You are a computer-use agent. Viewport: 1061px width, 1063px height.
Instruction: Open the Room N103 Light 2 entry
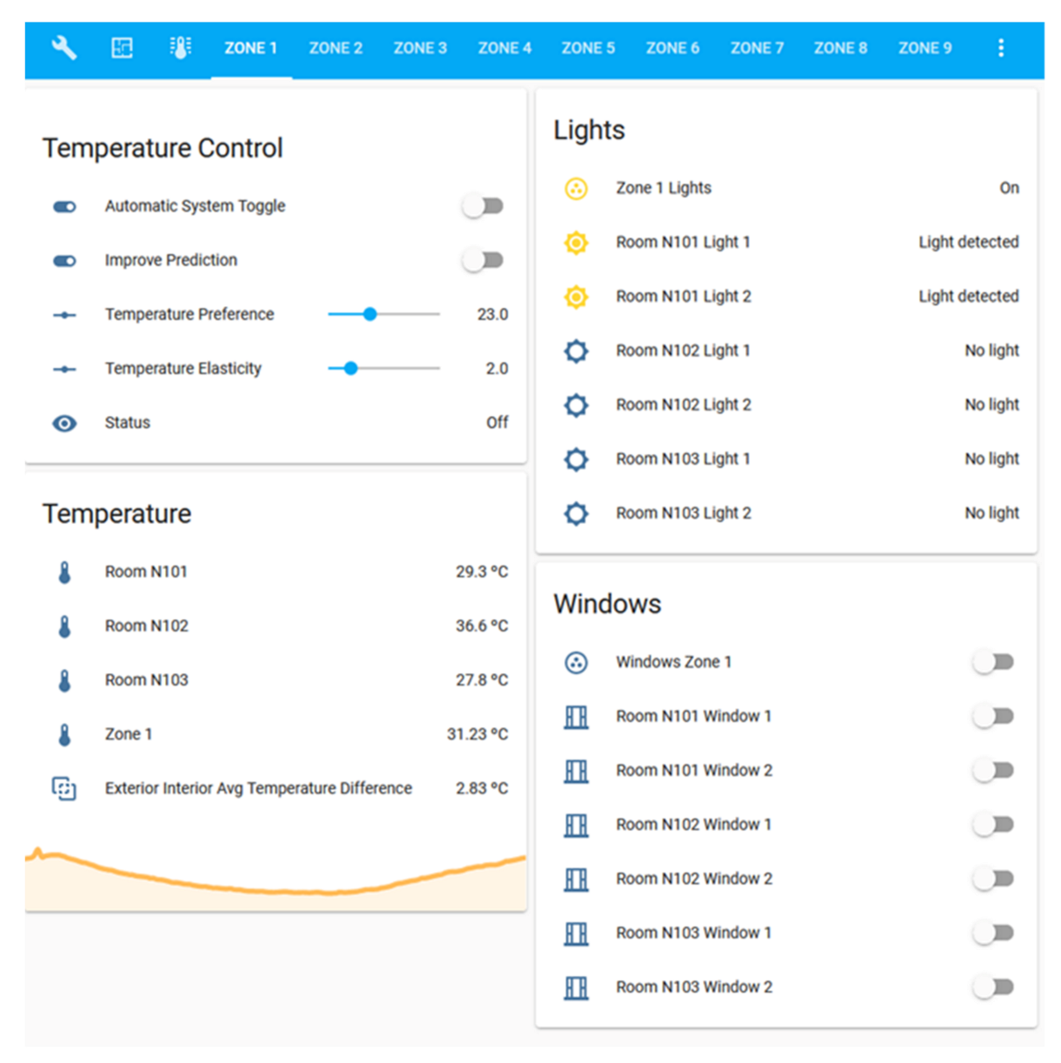click(x=684, y=513)
